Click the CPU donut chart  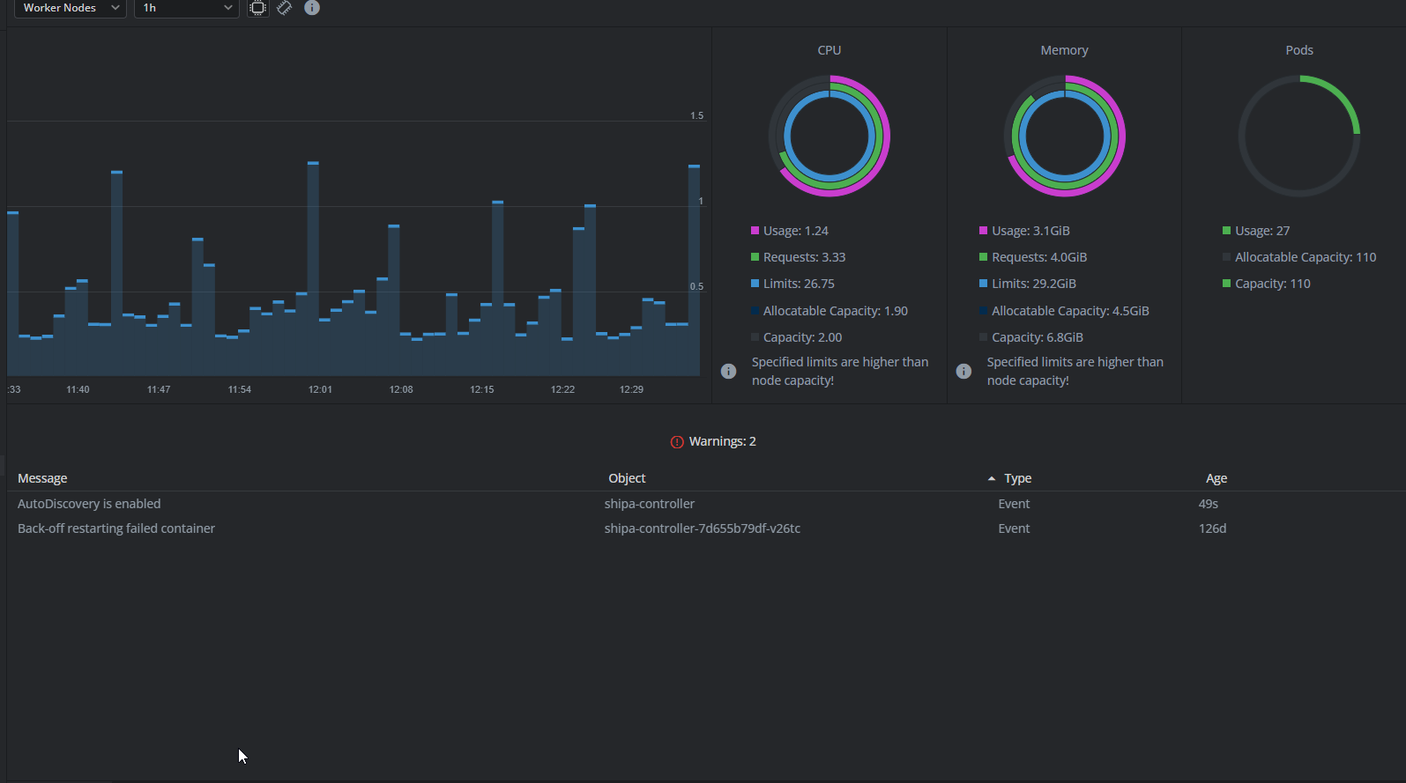click(x=829, y=137)
